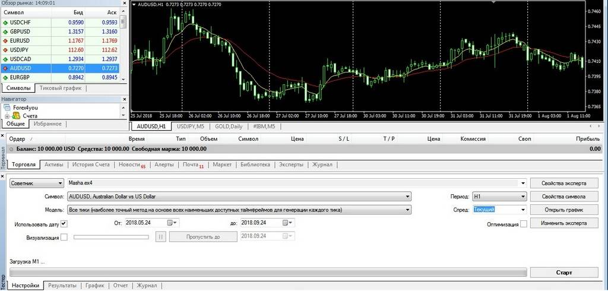This screenshot has height=291, width=608.
Task: Close the Обзор рынка panel with X
Action: coord(124,2)
